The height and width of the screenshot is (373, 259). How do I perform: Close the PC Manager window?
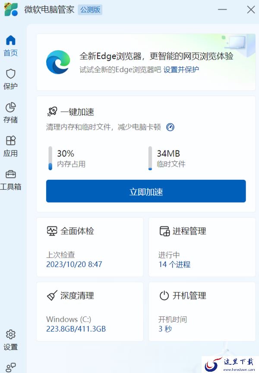pos(251,10)
